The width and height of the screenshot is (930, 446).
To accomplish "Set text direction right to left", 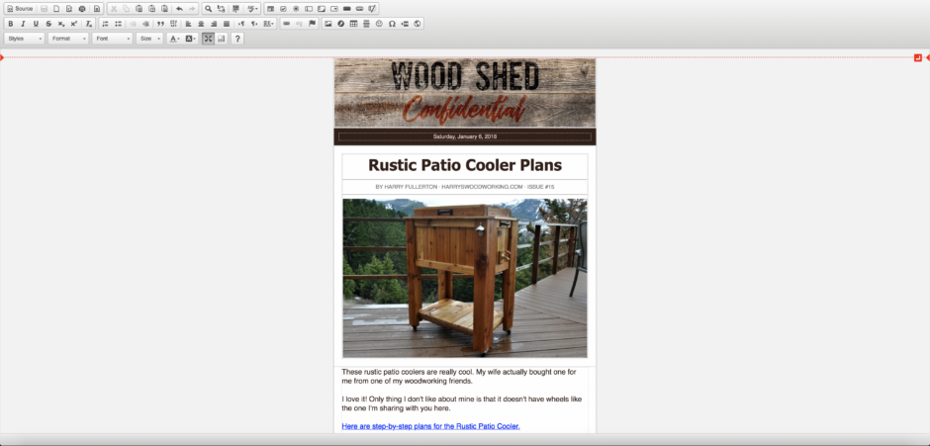I will click(254, 24).
